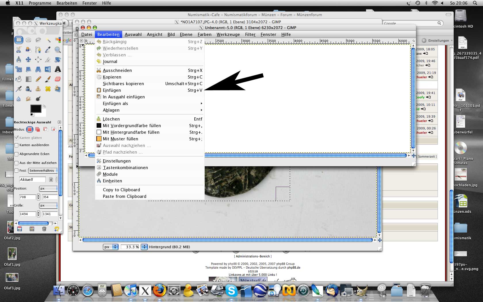Click the Administrations-Bereich link
The image size is (483, 302).
tap(253, 256)
